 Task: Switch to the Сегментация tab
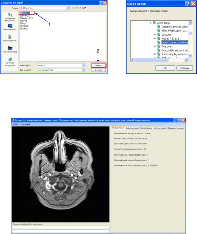pos(160,128)
